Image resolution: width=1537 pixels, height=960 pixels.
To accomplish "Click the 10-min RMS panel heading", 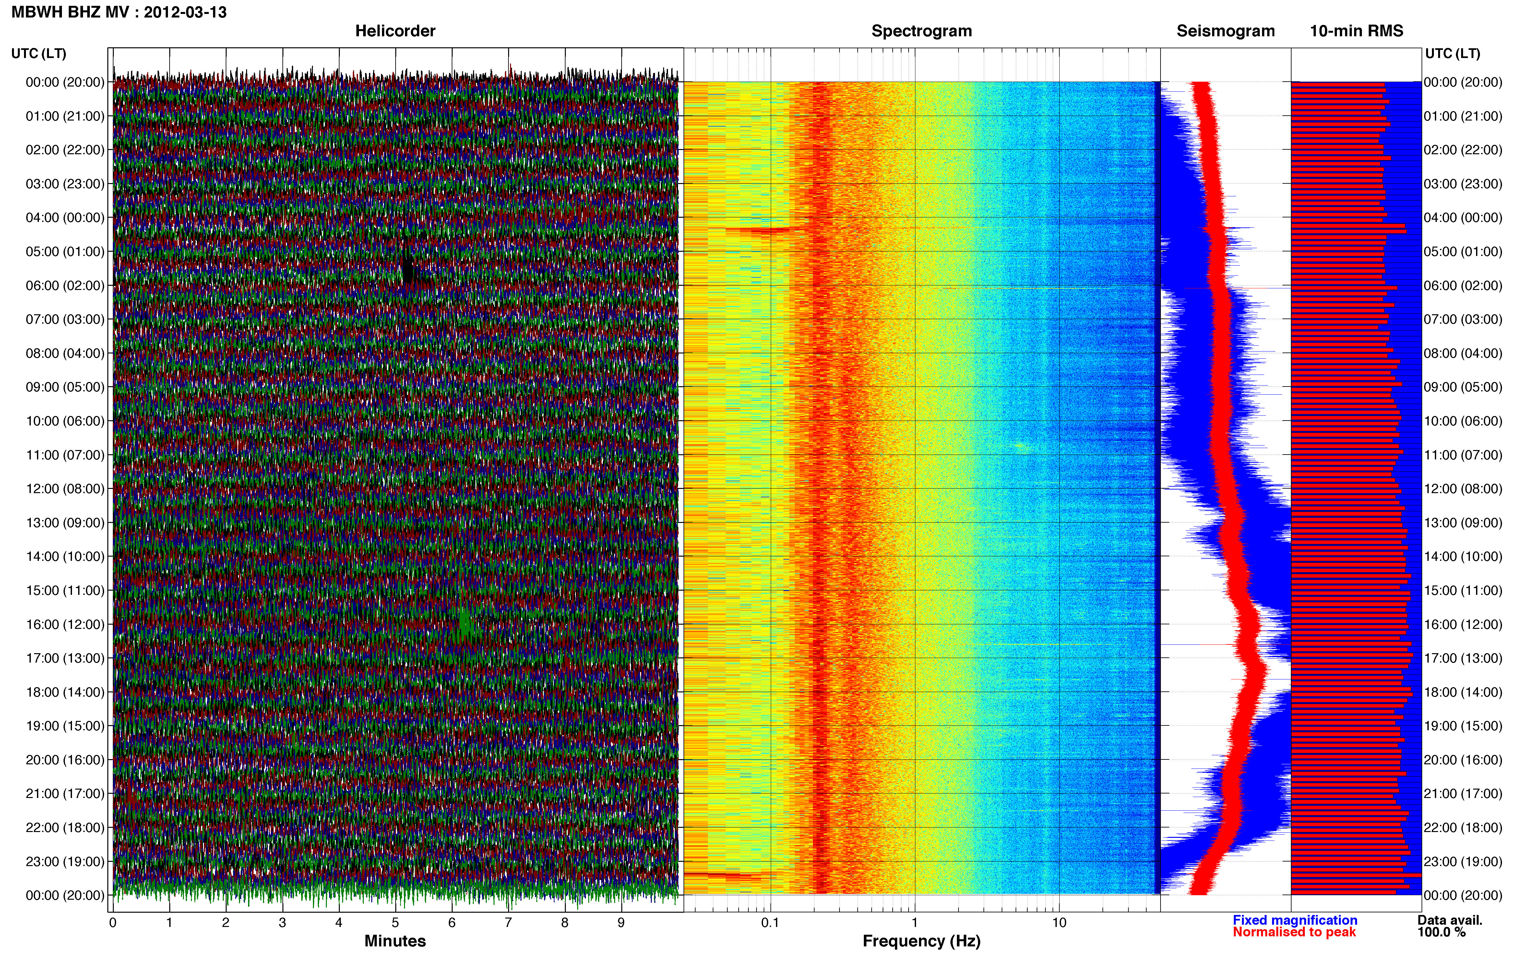I will tap(1357, 31).
